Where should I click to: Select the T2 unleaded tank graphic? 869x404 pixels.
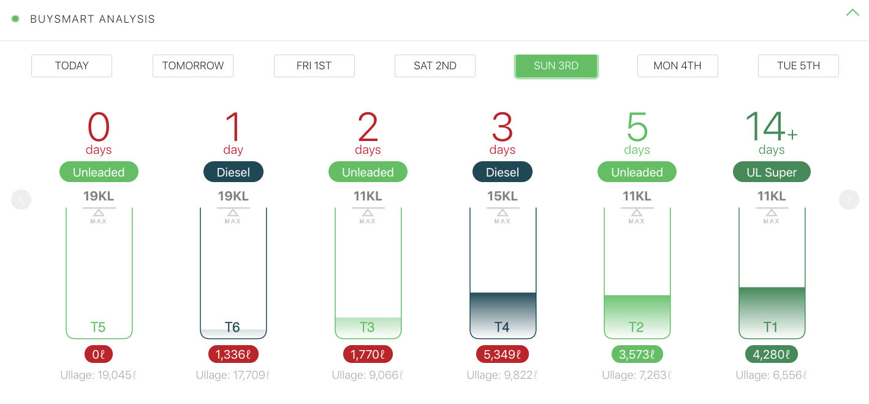coord(637,273)
